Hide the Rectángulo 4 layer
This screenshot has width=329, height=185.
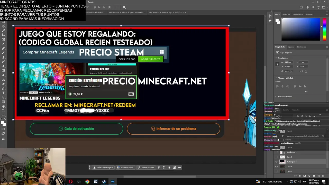[277, 162]
